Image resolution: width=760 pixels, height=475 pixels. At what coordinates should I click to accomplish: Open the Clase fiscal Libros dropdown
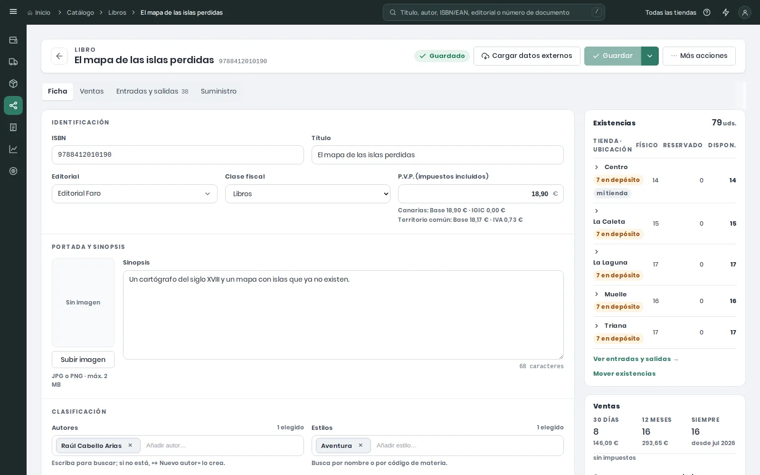click(308, 194)
